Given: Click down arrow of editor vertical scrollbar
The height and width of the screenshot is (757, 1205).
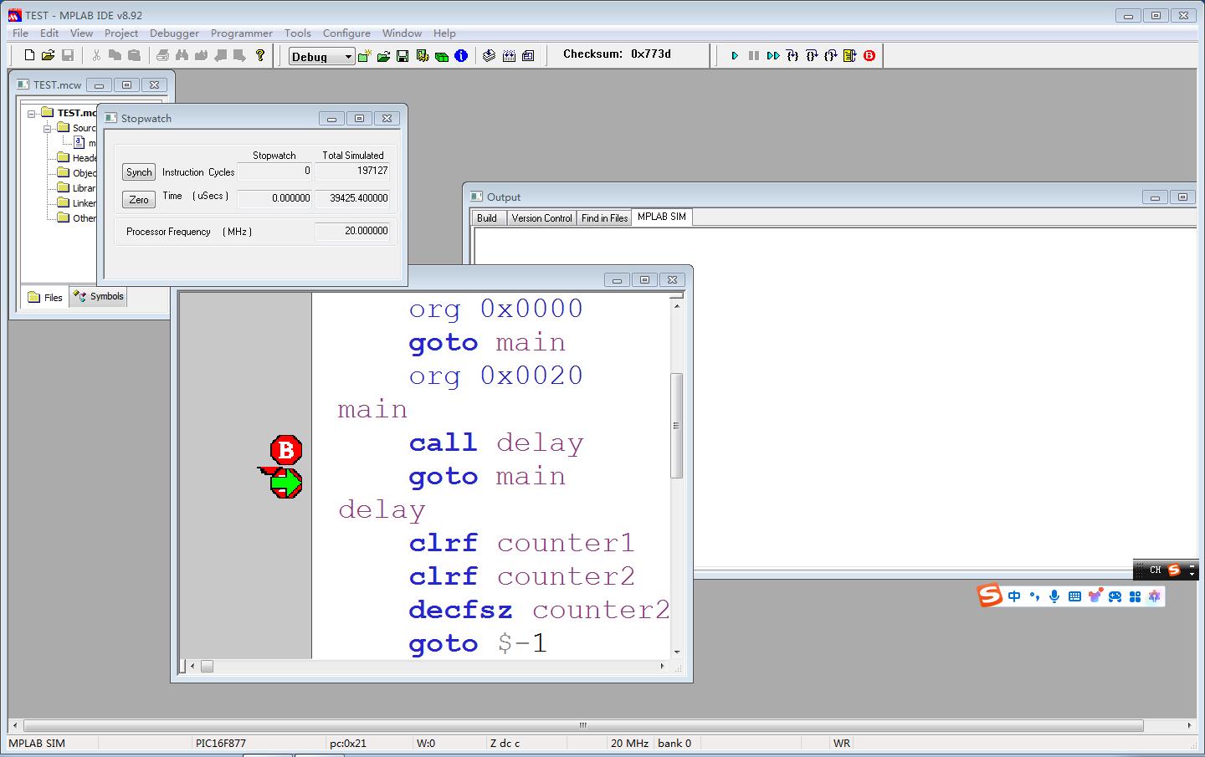Looking at the screenshot, I should pos(677,652).
